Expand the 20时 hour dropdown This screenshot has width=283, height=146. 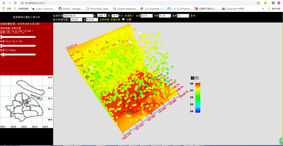coord(102,16)
